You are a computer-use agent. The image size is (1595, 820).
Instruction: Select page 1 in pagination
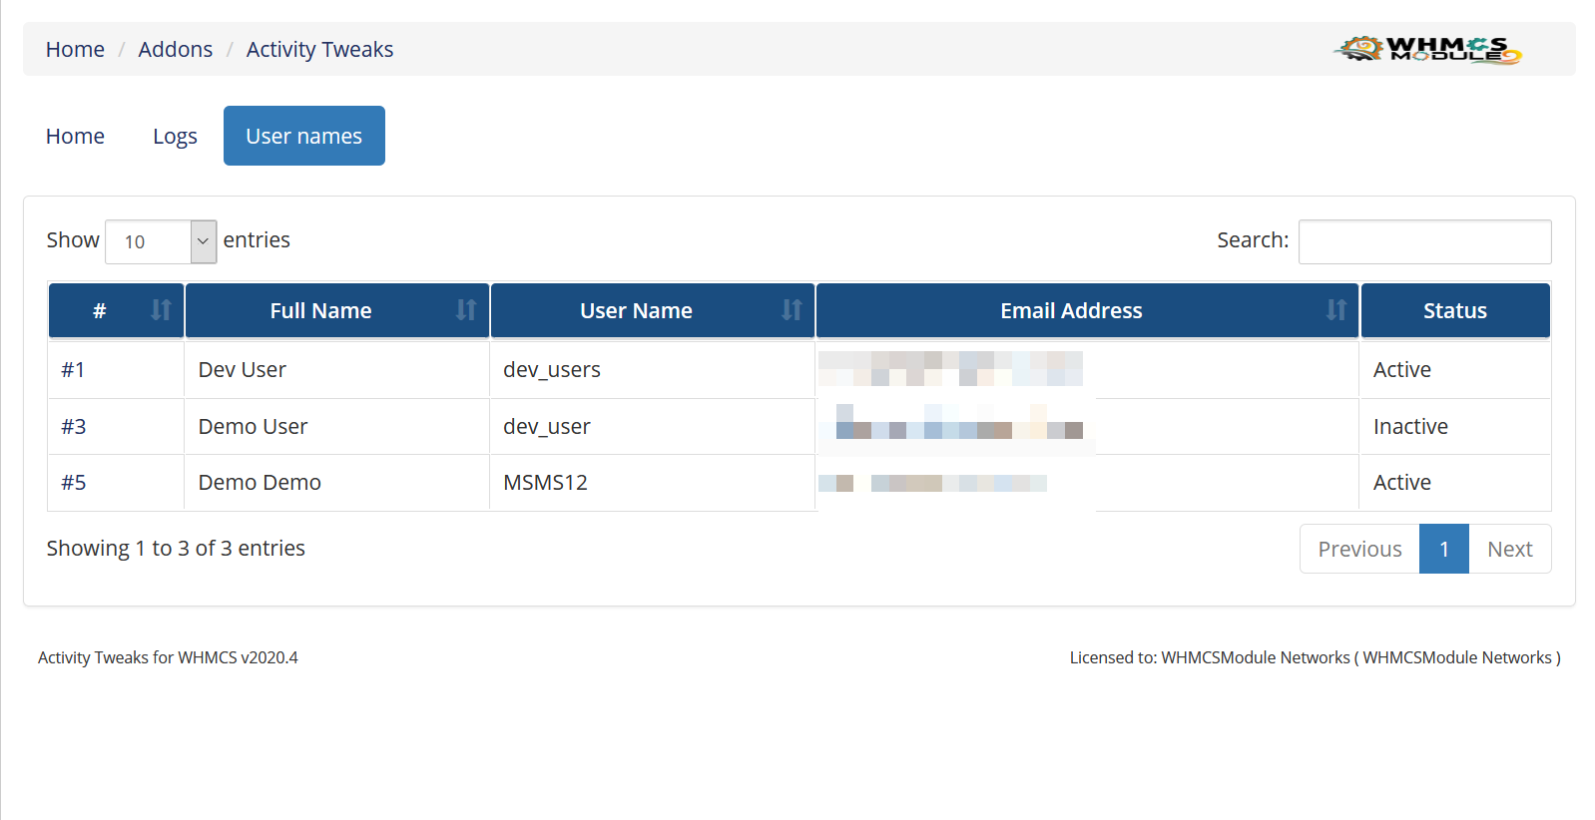(1444, 549)
